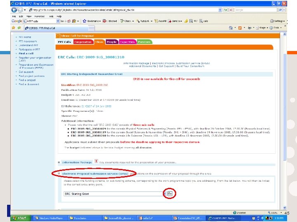Viewport: 297px width, 222px height.
Task: Select the FP7 Calls tab
Action: (x=64, y=42)
